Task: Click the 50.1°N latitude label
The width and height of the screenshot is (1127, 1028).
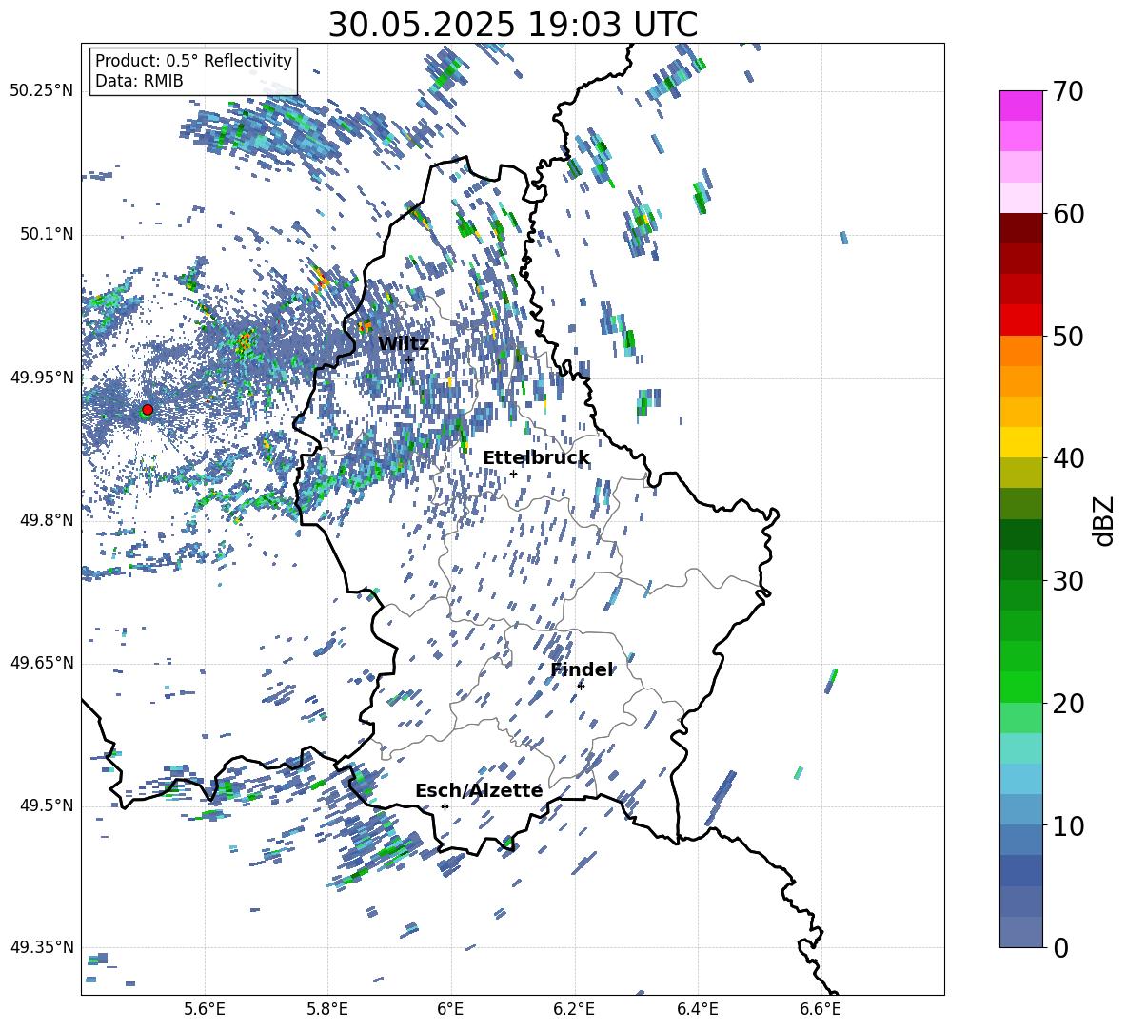Action: pyautogui.click(x=47, y=235)
